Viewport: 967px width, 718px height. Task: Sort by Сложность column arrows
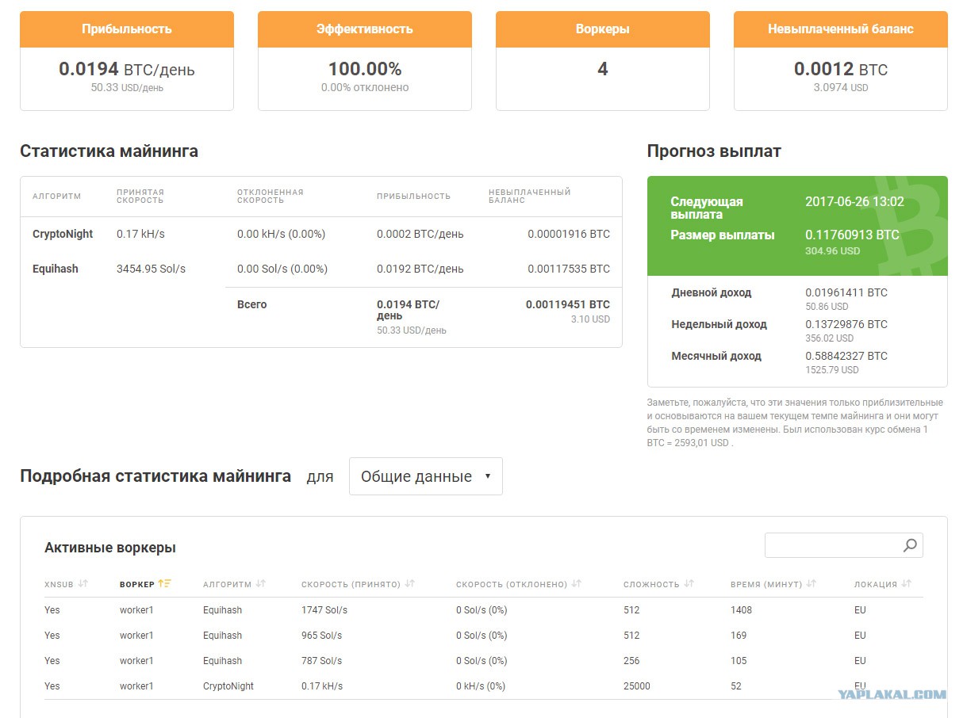click(x=689, y=584)
